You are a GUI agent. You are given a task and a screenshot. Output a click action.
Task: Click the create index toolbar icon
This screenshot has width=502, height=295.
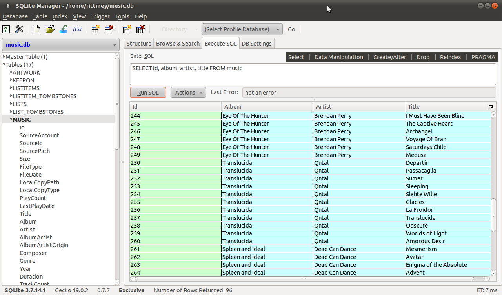(x=126, y=29)
